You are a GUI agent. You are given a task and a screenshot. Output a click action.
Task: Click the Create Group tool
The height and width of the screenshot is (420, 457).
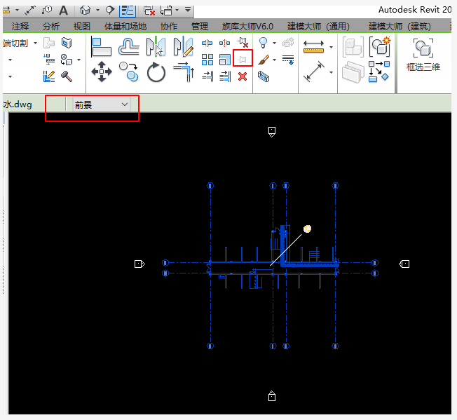click(380, 46)
